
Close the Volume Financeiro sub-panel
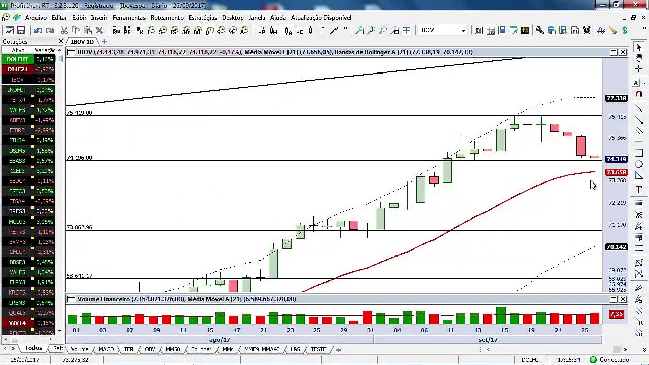(x=623, y=299)
